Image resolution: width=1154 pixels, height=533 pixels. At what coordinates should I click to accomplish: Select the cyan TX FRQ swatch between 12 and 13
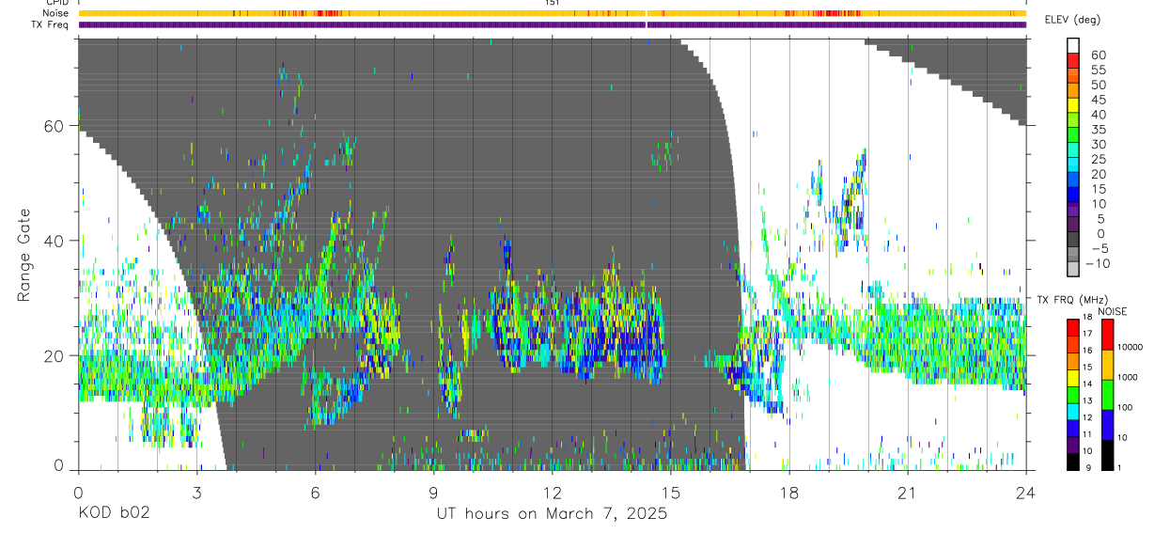[x=1073, y=412]
